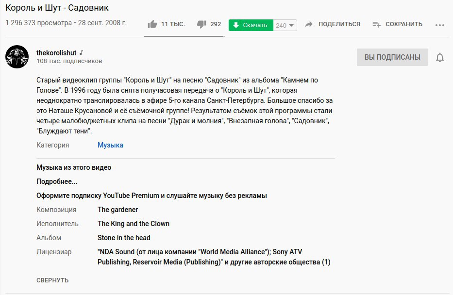
Task: Click the Альбом label
Action: (x=49, y=238)
